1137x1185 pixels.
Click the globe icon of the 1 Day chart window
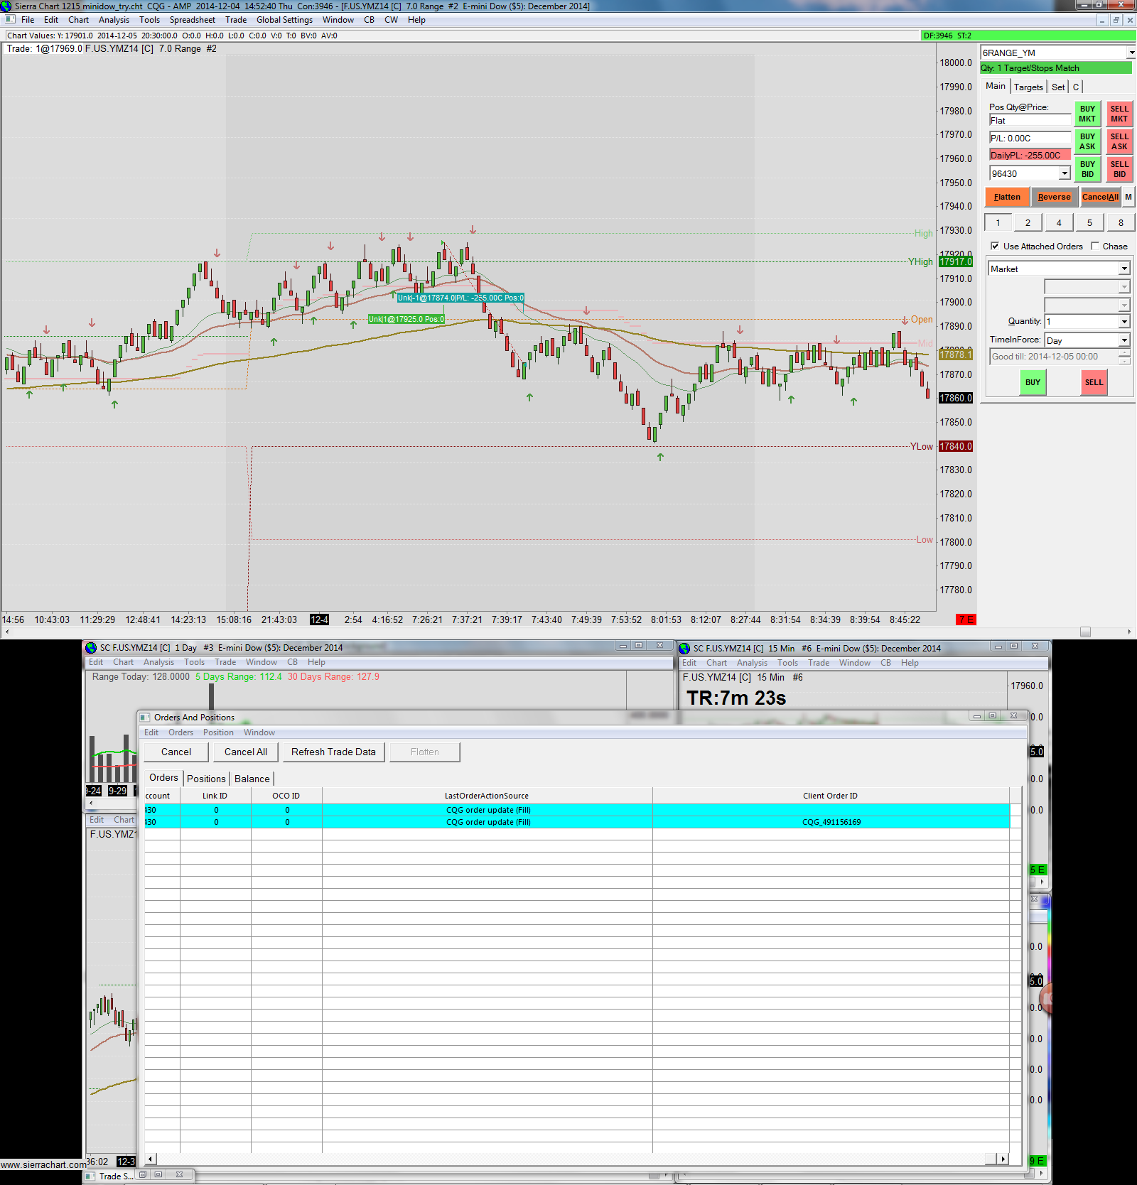point(91,648)
